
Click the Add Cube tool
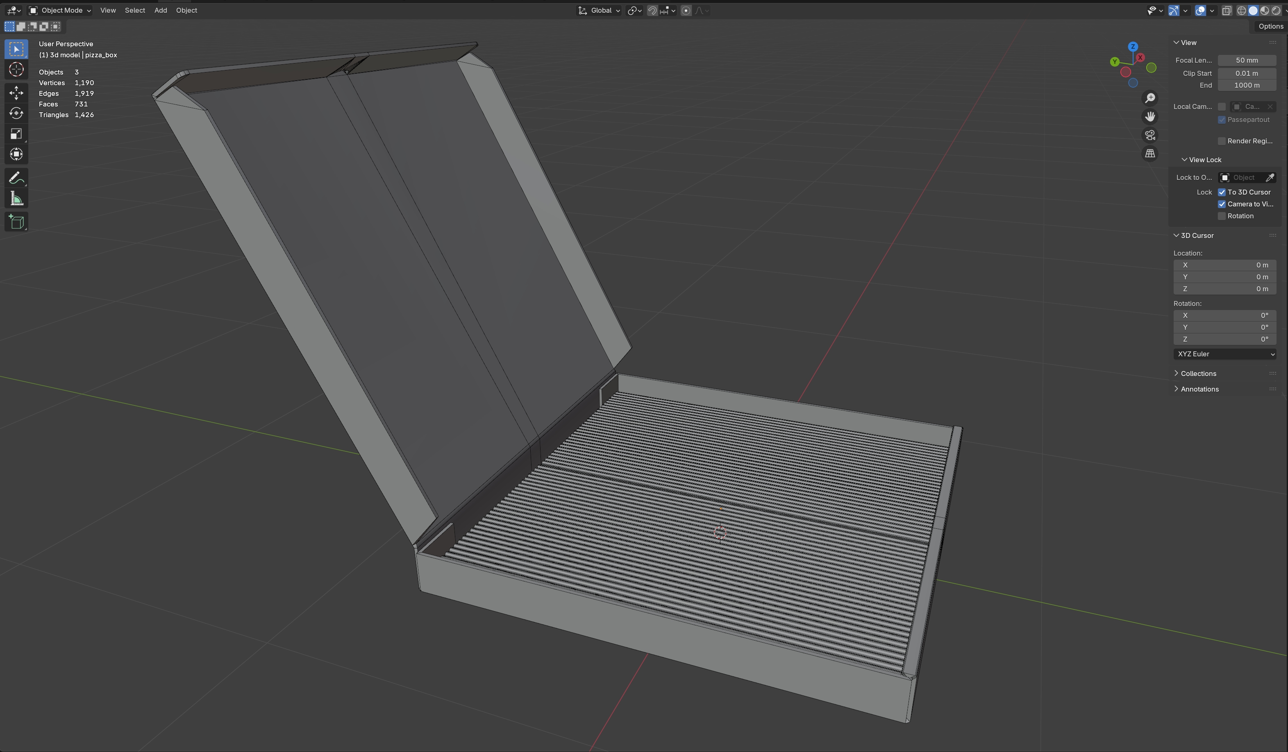[x=16, y=222]
